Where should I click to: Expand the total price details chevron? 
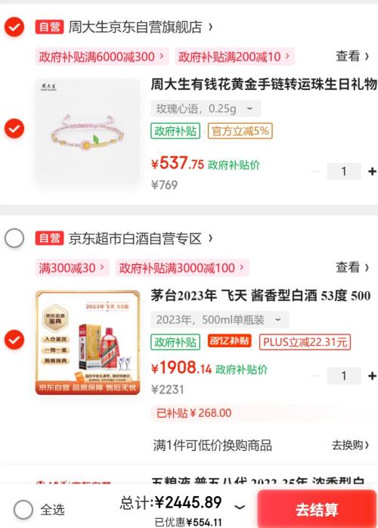(240, 507)
